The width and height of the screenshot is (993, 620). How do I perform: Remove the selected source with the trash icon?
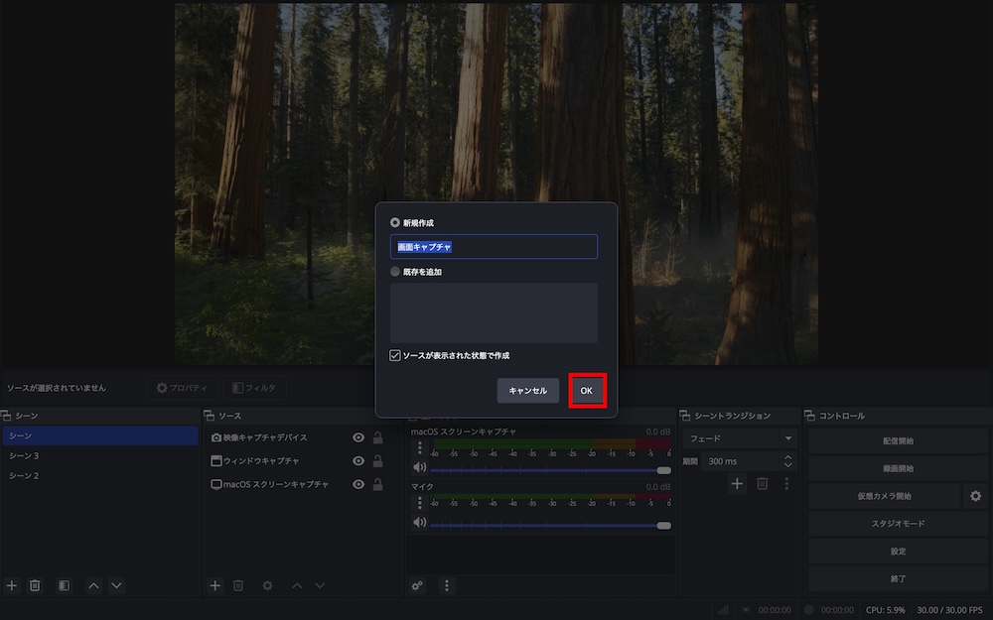(238, 586)
